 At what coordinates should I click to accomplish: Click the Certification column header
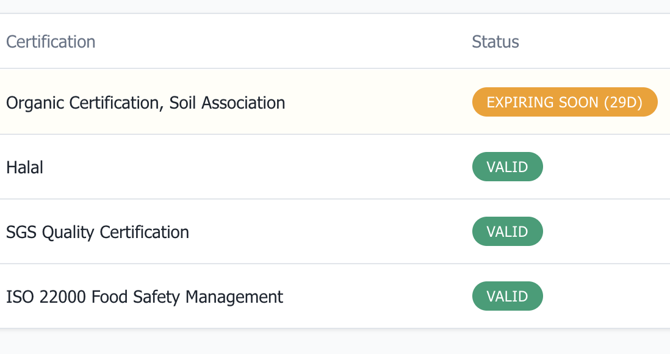click(51, 42)
